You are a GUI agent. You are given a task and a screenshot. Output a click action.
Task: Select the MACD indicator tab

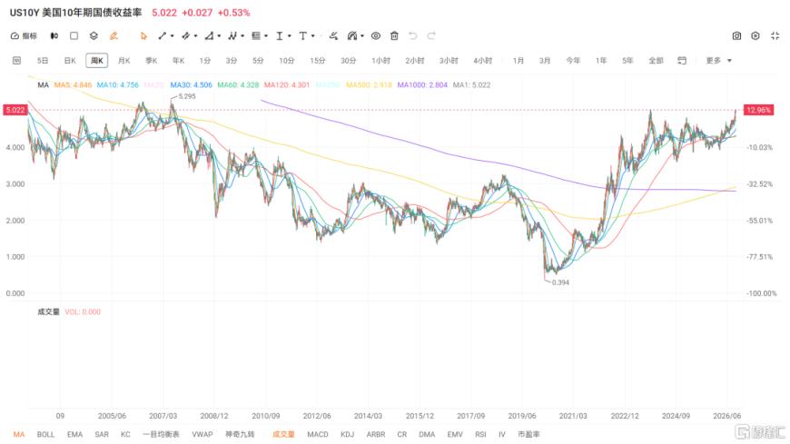point(318,434)
